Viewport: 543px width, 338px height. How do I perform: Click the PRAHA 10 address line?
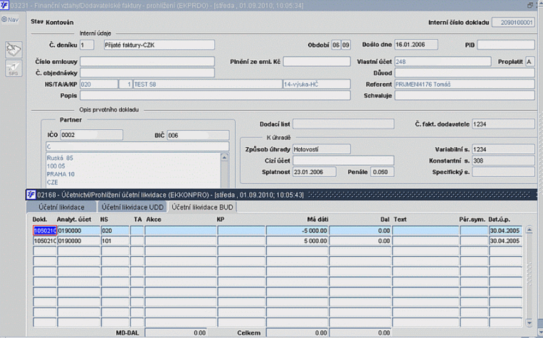61,174
